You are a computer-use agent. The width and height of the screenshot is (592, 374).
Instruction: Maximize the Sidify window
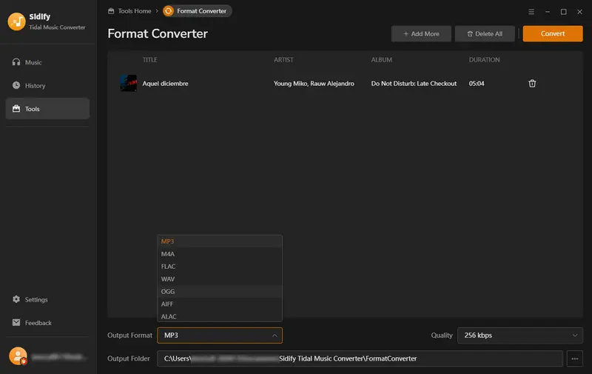click(x=564, y=12)
